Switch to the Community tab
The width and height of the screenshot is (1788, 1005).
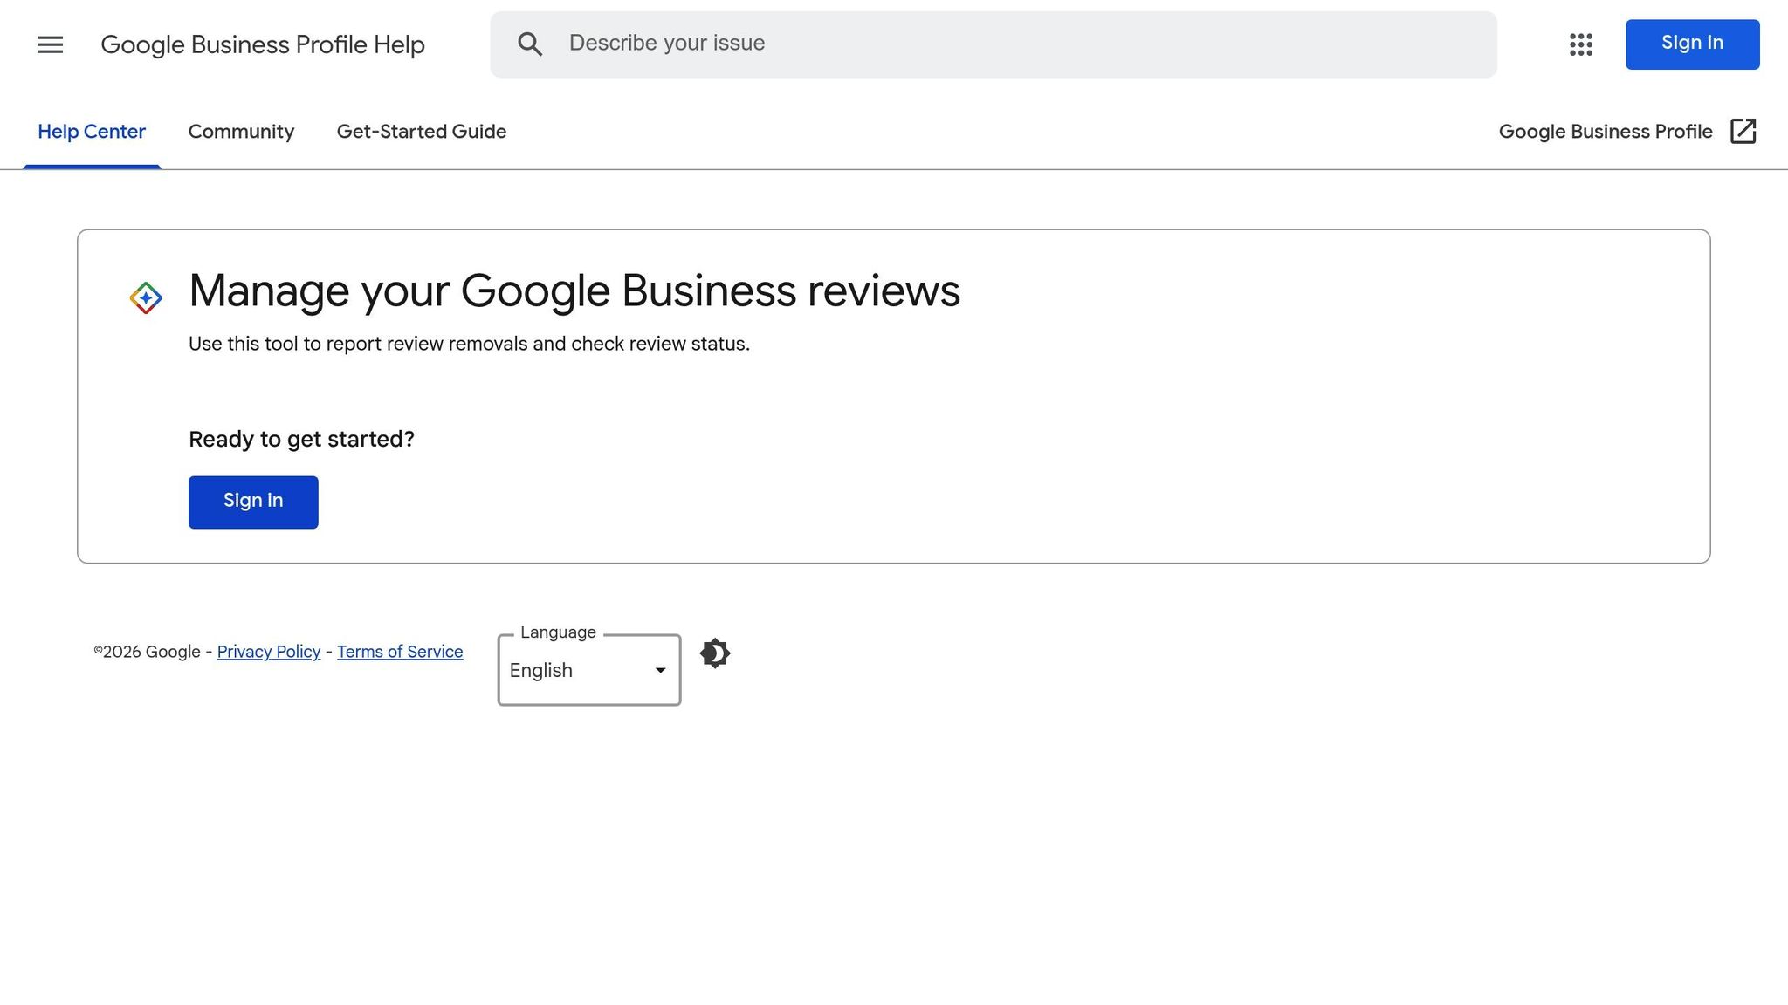(x=241, y=131)
